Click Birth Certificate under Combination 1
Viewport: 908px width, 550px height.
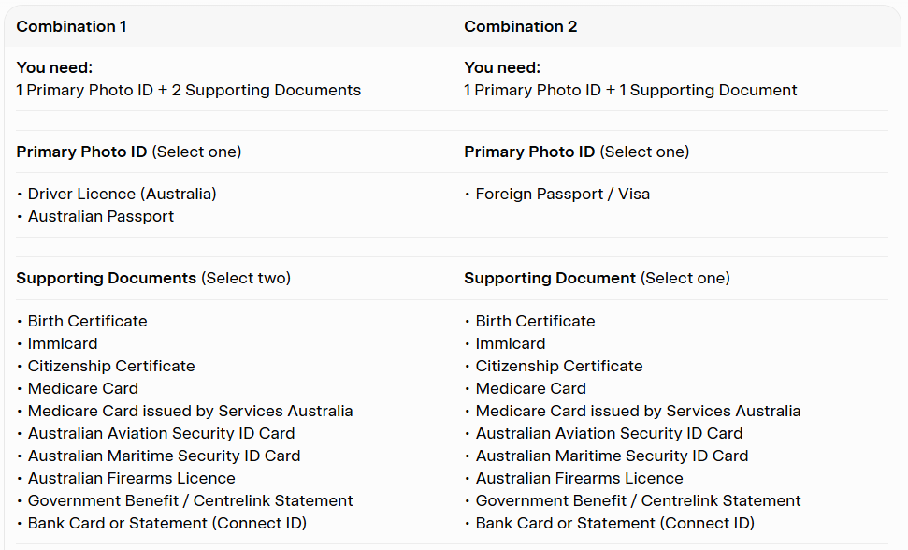88,322
